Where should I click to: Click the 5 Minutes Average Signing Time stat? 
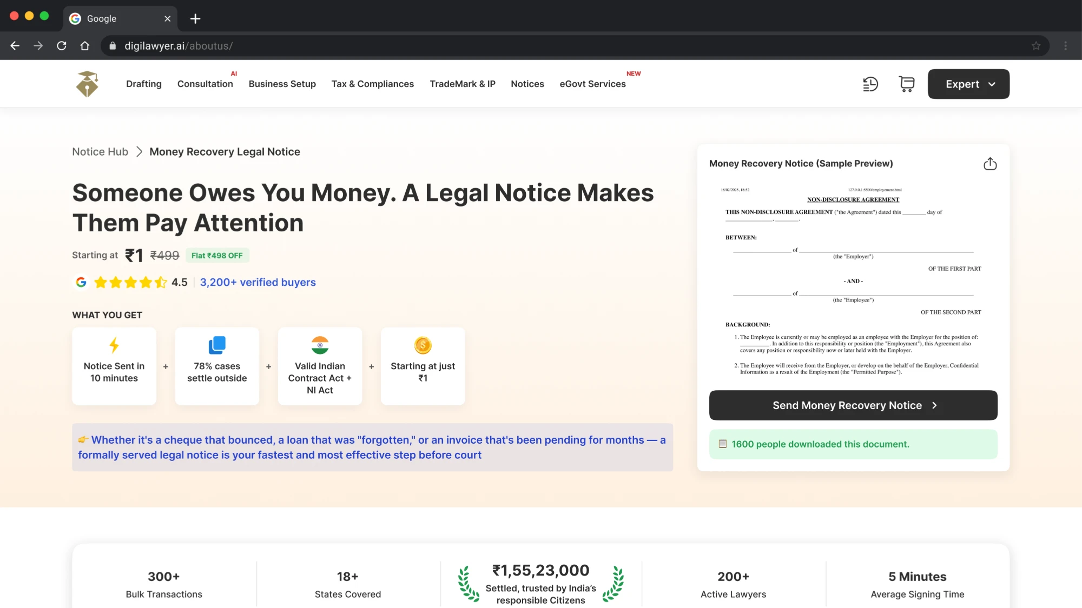click(918, 585)
